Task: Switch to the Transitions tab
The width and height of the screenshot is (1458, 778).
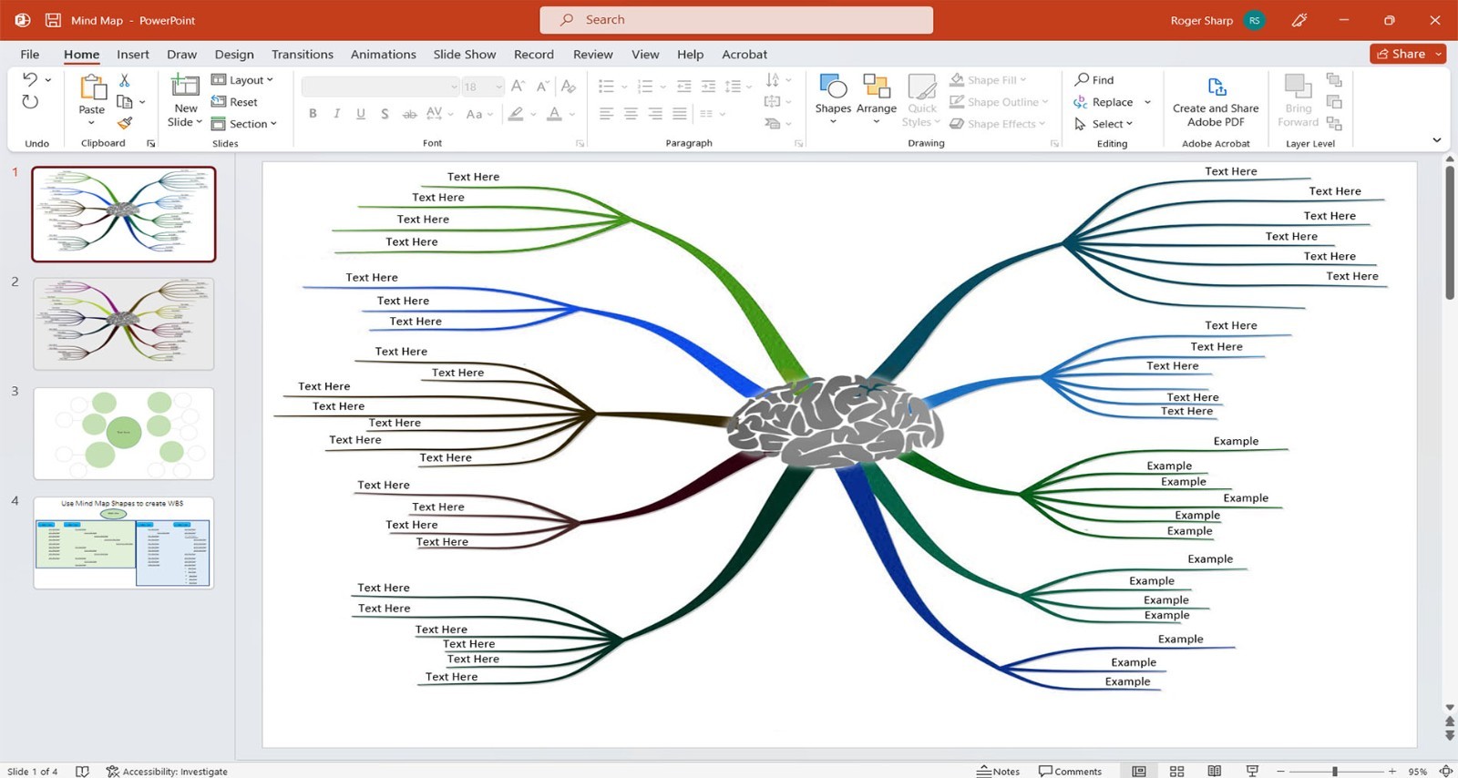Action: point(303,55)
